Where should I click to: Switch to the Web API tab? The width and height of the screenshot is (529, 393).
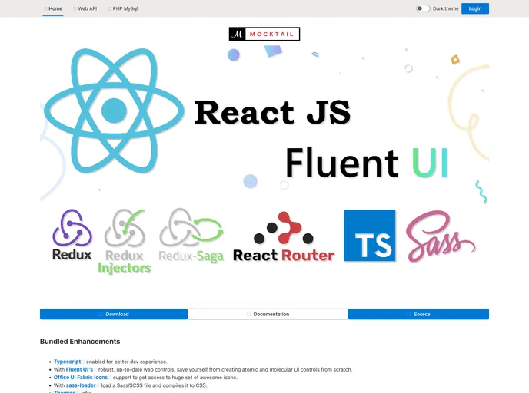click(x=86, y=8)
